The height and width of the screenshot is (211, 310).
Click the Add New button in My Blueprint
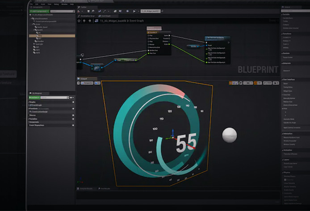[x=35, y=97]
